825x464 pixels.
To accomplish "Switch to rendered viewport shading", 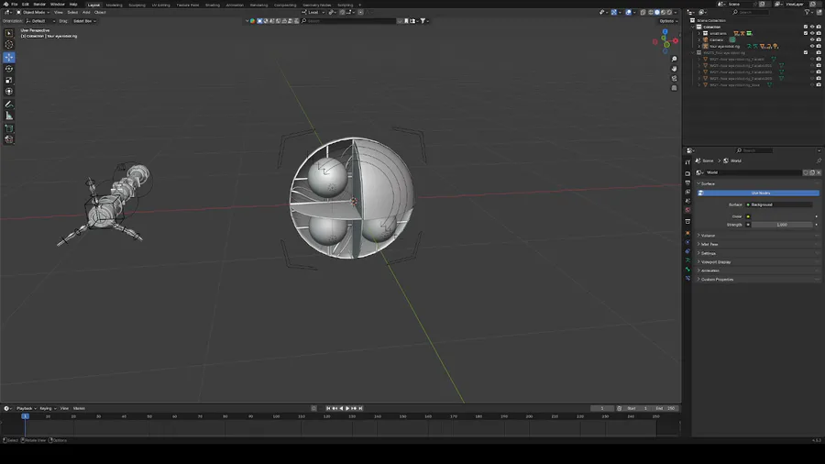I will click(x=669, y=12).
